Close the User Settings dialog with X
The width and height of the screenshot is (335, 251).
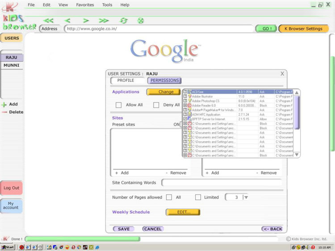[x=282, y=74]
